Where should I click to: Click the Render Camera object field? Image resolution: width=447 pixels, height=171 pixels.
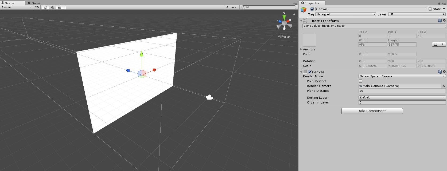coord(400,86)
